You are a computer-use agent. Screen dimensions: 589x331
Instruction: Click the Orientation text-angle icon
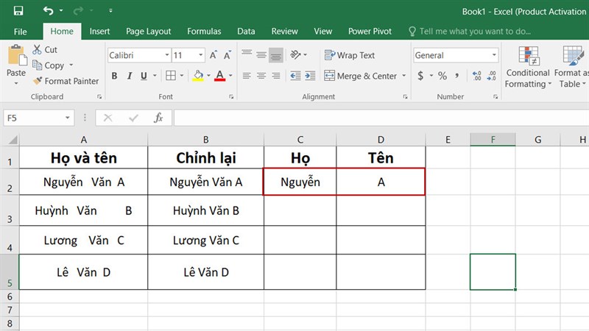tap(296, 55)
